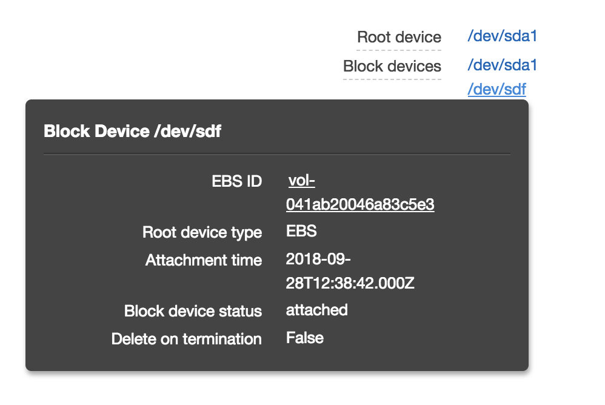
Task: Select the attached status value
Action: 316,310
